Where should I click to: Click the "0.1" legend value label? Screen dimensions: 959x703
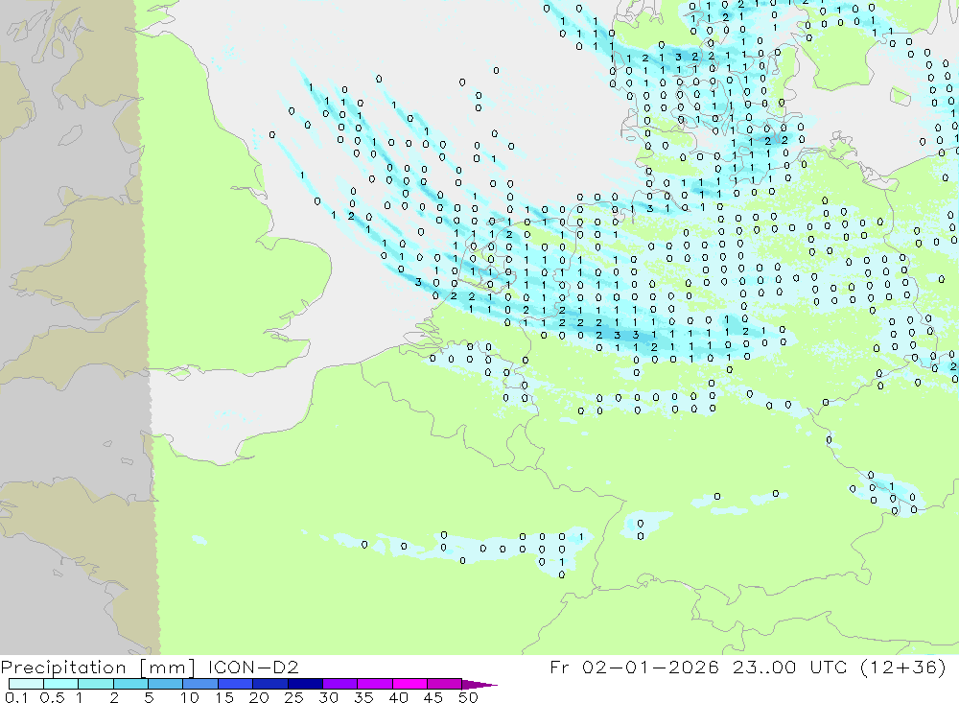[x=16, y=697]
